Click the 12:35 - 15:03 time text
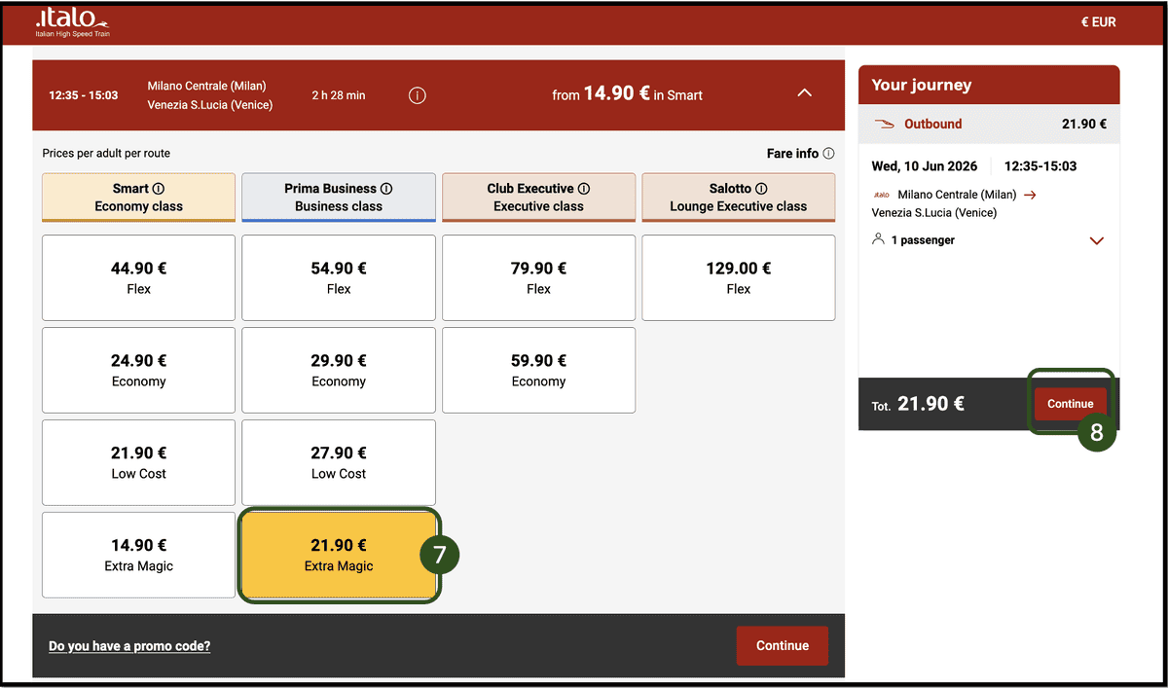The width and height of the screenshot is (1168, 688). click(84, 95)
